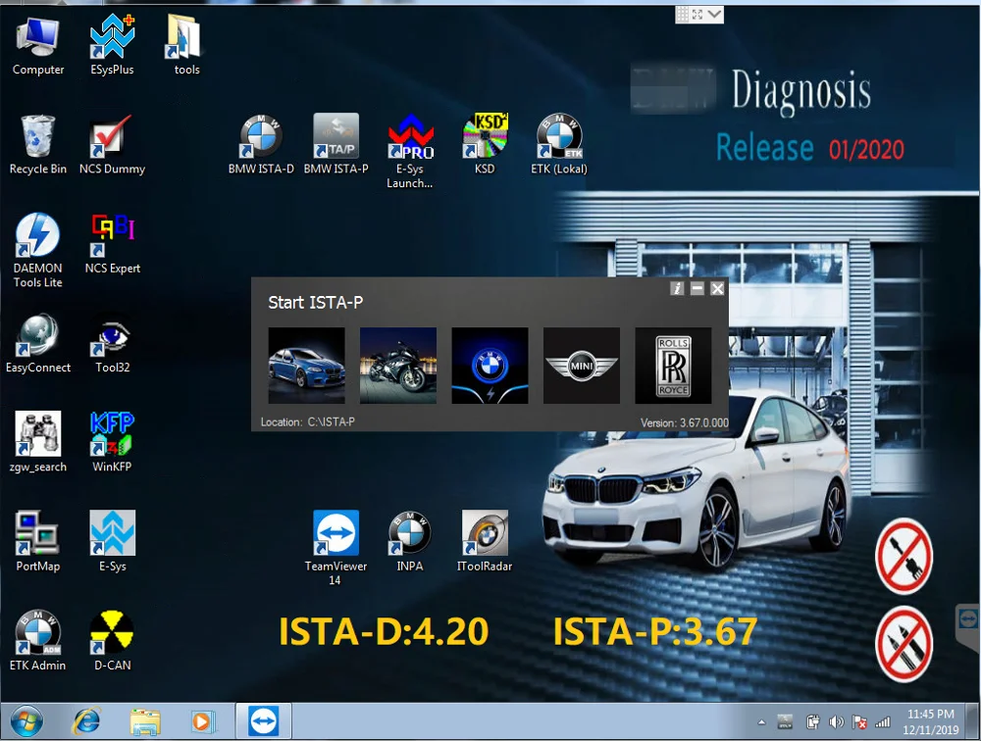Select E-Sys desktop shortcut
The height and width of the screenshot is (741, 981).
(112, 541)
